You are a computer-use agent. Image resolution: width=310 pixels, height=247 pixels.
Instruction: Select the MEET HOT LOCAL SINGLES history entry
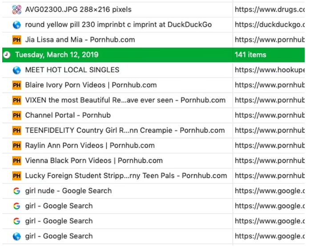pos(72,70)
